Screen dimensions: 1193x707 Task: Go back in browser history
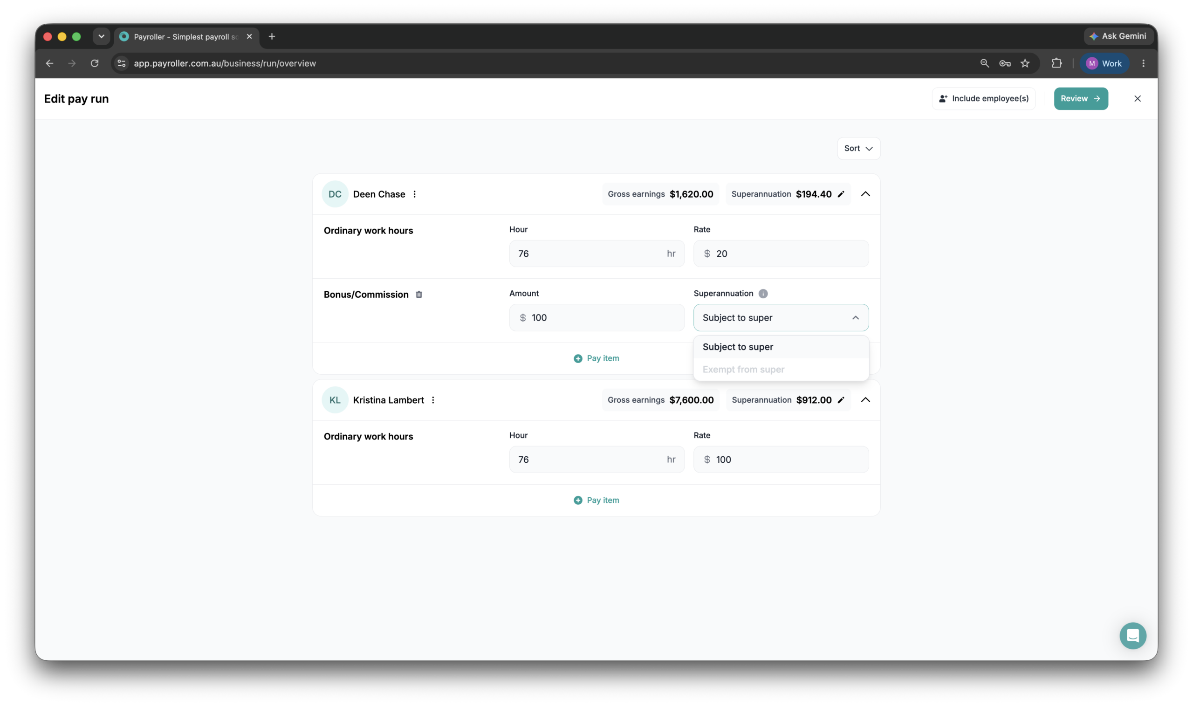49,63
